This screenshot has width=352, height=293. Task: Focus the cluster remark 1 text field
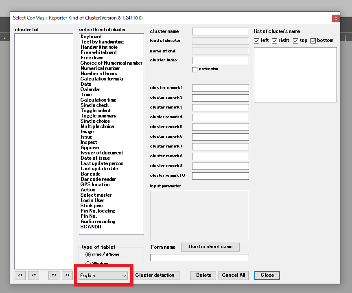(x=220, y=88)
